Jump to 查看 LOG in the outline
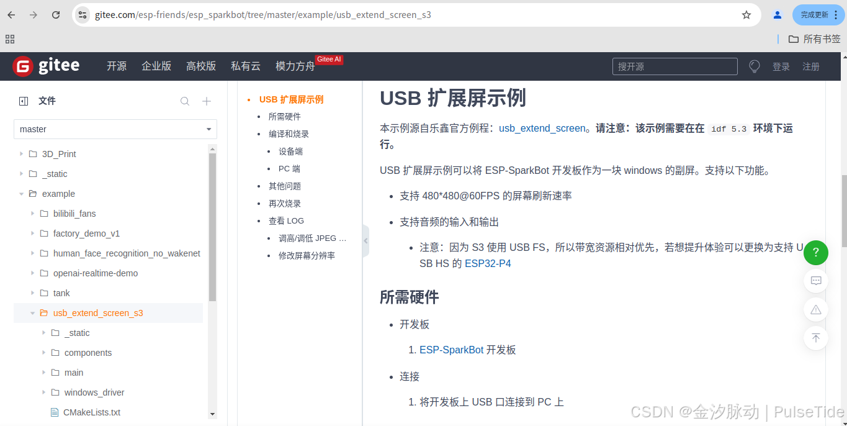This screenshot has height=426, width=847. pyautogui.click(x=286, y=221)
